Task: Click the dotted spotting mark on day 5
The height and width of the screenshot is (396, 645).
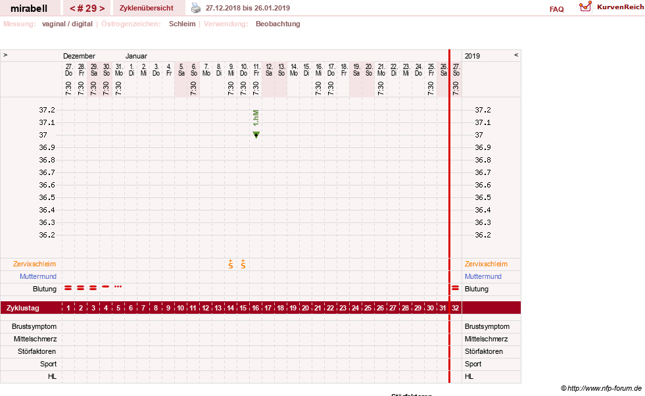Action: (x=118, y=286)
